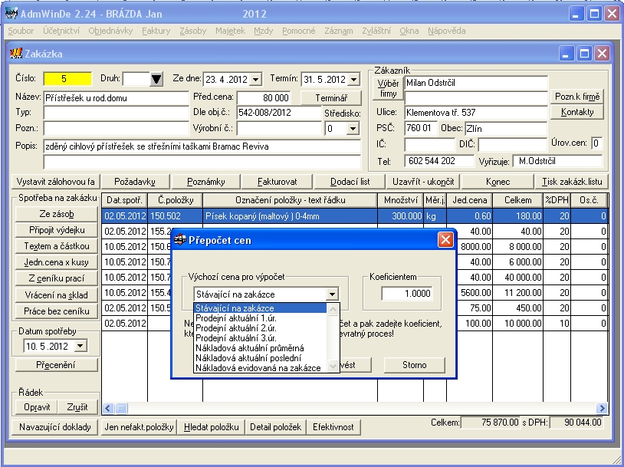
Task: Click the Pozn.k firmě button
Action: [x=577, y=97]
